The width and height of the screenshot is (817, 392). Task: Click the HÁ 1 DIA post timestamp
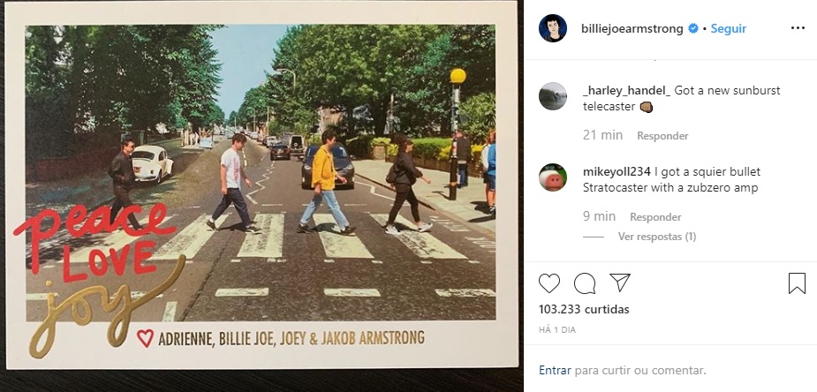[557, 330]
